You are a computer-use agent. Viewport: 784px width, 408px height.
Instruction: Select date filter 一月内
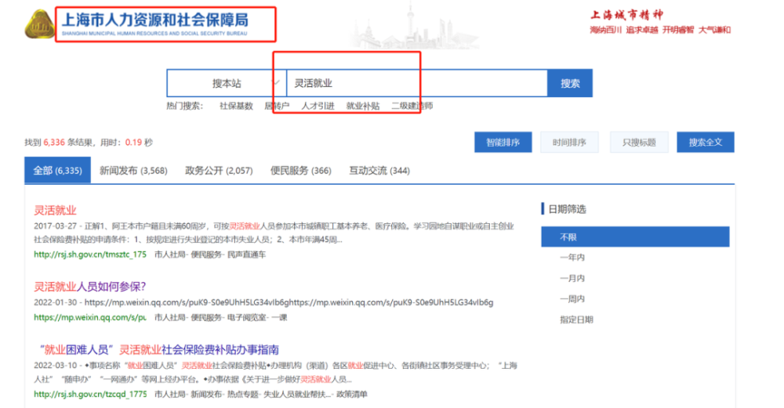pos(572,278)
